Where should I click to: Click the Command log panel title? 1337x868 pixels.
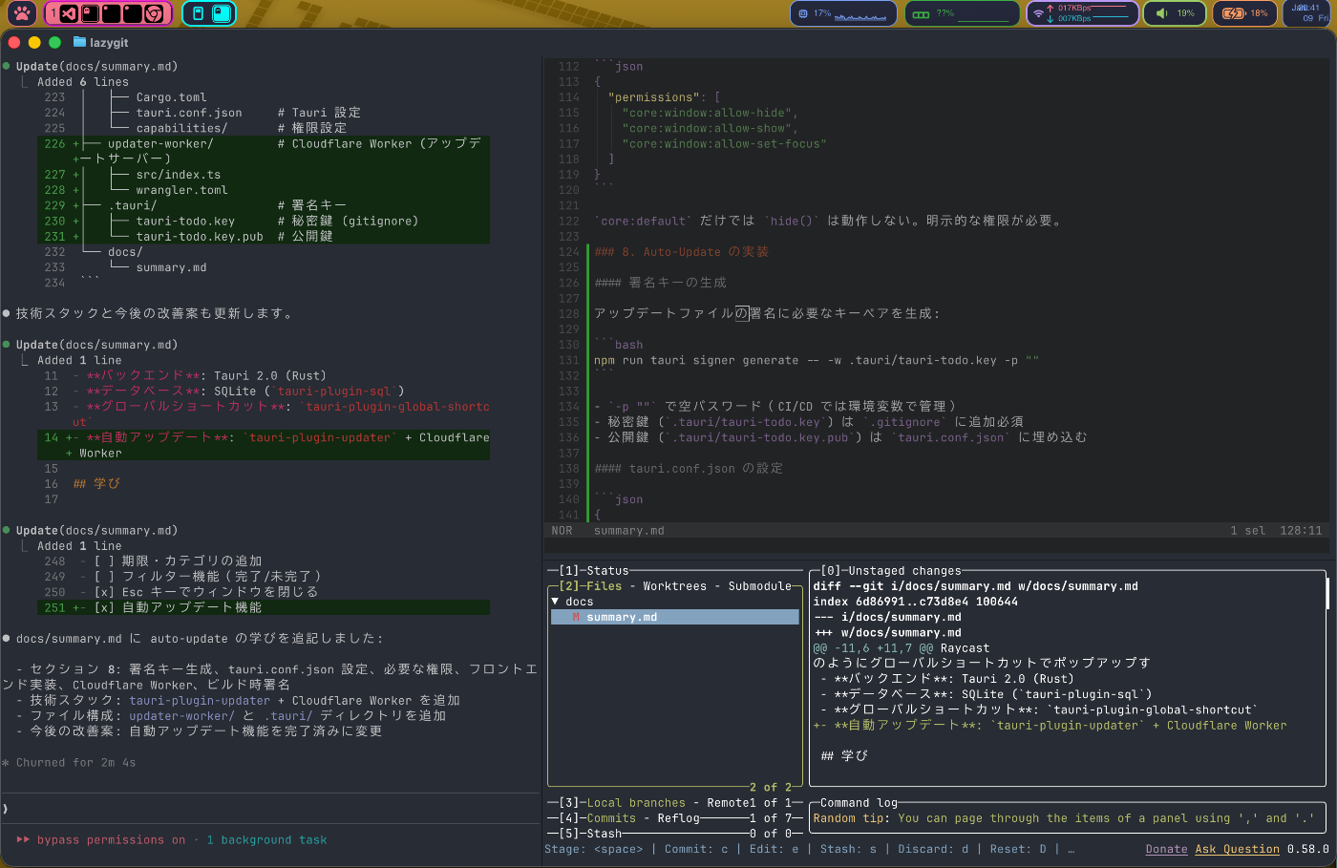tap(859, 803)
